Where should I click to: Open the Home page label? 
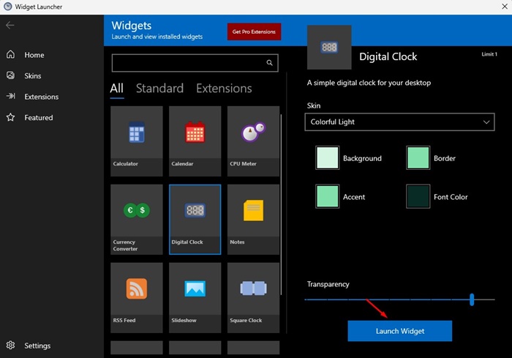[34, 55]
